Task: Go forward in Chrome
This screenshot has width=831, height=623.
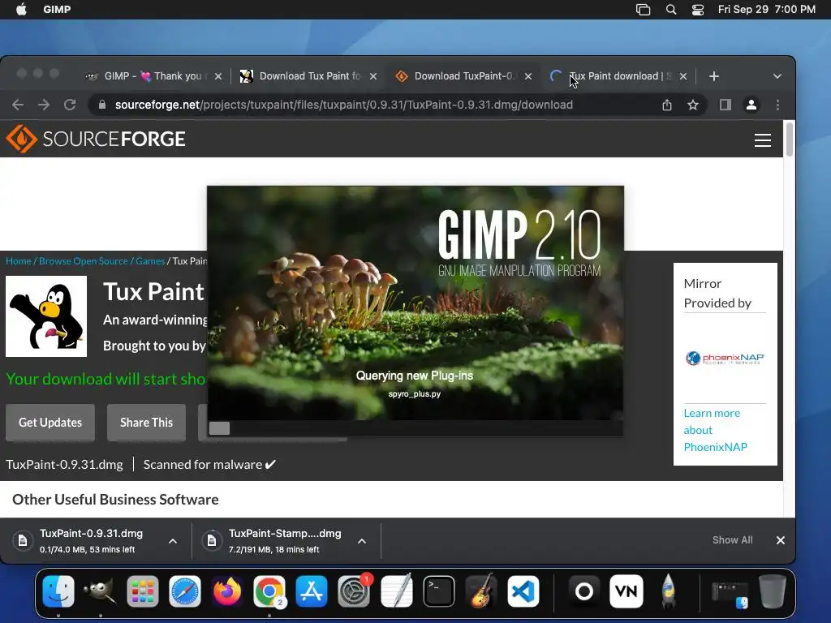Action: (44, 105)
